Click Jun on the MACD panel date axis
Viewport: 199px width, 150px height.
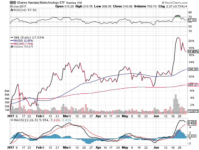[x=156, y=147]
